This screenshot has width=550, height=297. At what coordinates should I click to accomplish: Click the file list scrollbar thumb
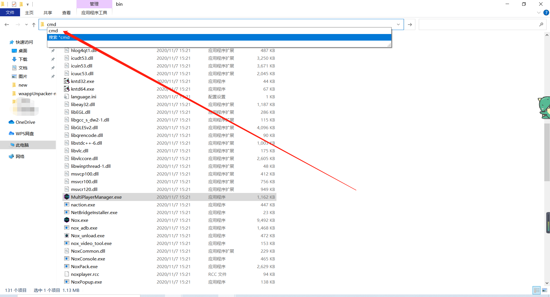tap(547, 152)
